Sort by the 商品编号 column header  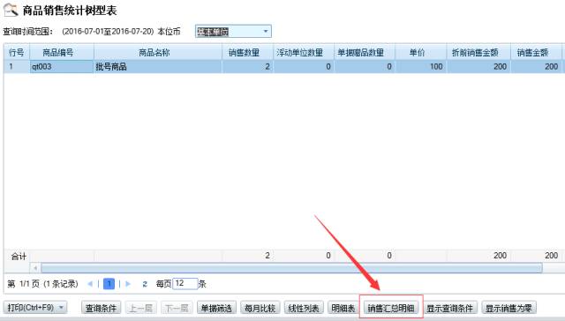pyautogui.click(x=62, y=53)
